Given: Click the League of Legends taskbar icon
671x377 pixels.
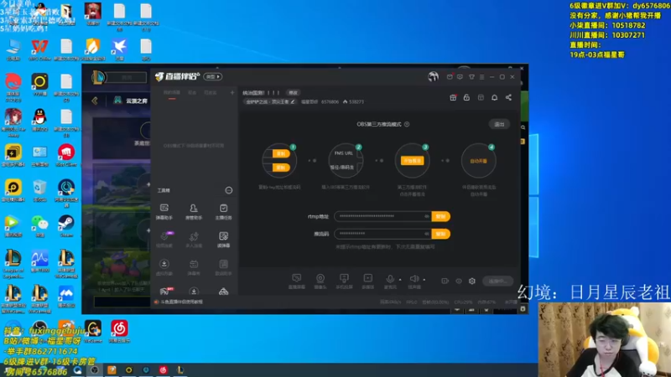Looking at the screenshot, I should pyautogui.click(x=180, y=370).
